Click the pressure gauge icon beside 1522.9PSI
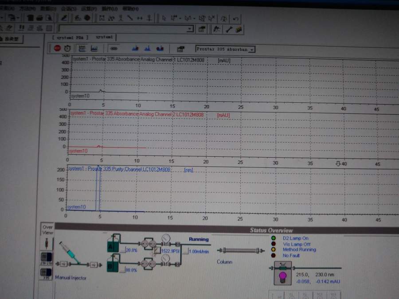This screenshot has width=399, height=299. click(x=157, y=250)
